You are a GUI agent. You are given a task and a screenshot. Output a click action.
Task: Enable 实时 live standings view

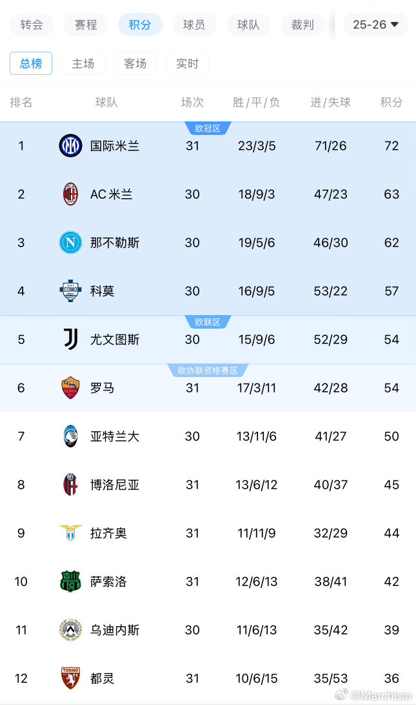coord(187,63)
